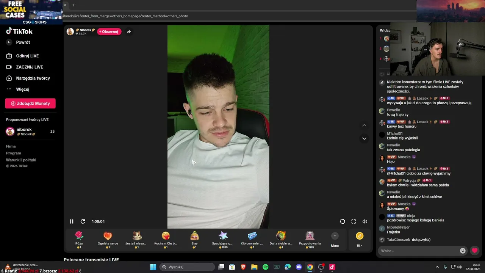Click the microphone tray icon
Viewport: 485px width, 273px height.
coord(445,267)
